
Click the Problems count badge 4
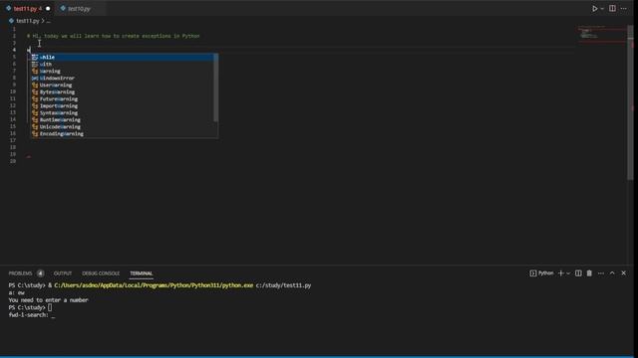pos(40,273)
